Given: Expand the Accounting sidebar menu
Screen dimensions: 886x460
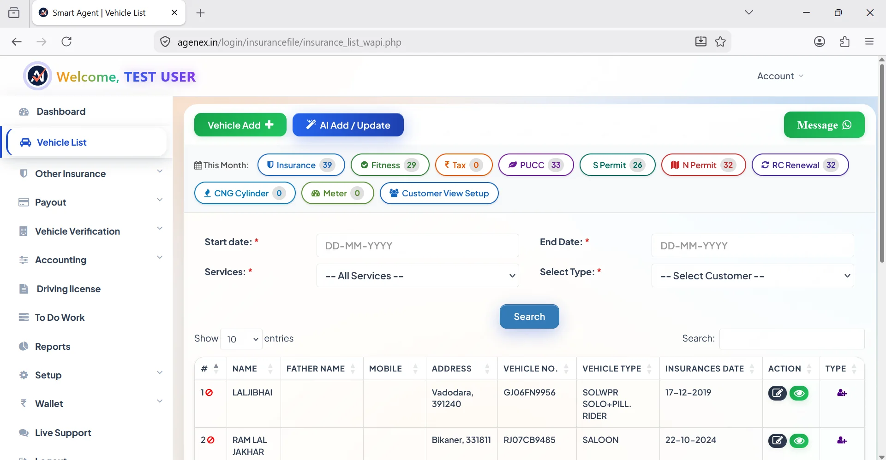Looking at the screenshot, I should coord(91,260).
